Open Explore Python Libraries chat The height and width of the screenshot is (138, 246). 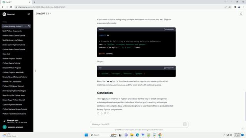(x=12, y=105)
